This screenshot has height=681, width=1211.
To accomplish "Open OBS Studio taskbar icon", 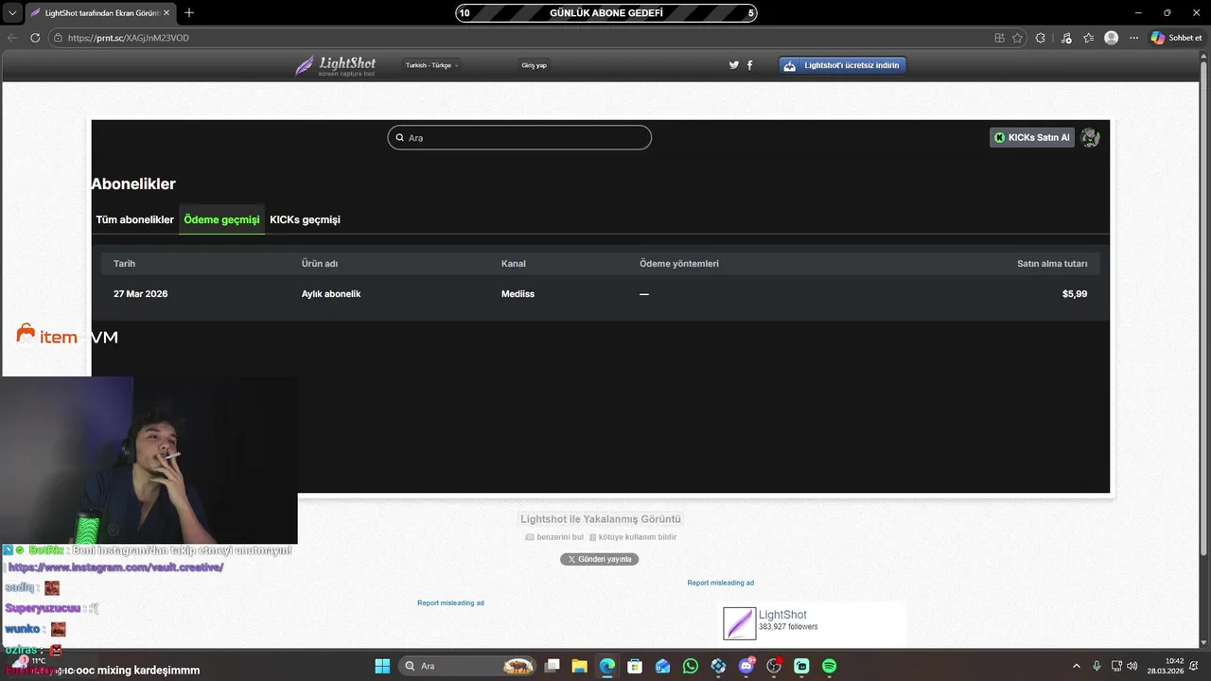I will point(774,666).
